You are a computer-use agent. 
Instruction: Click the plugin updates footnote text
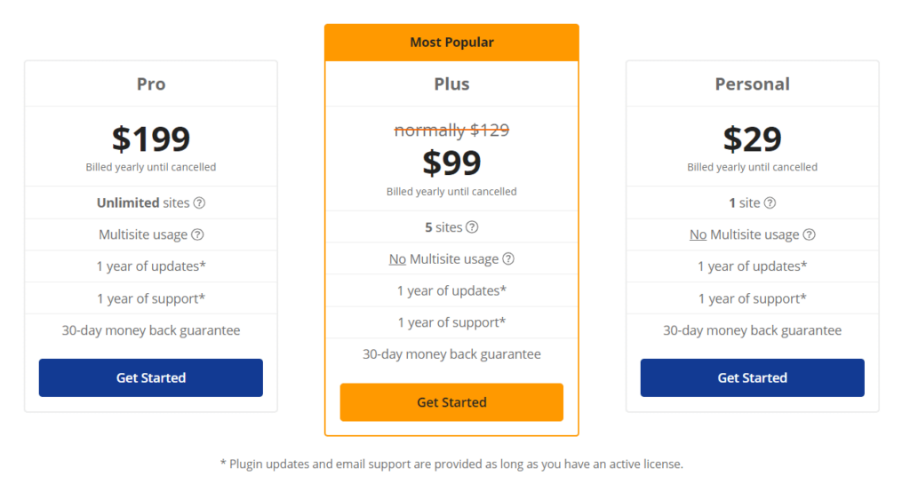click(x=451, y=464)
